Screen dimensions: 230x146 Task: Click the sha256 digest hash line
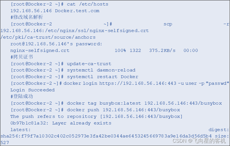tap(106, 136)
